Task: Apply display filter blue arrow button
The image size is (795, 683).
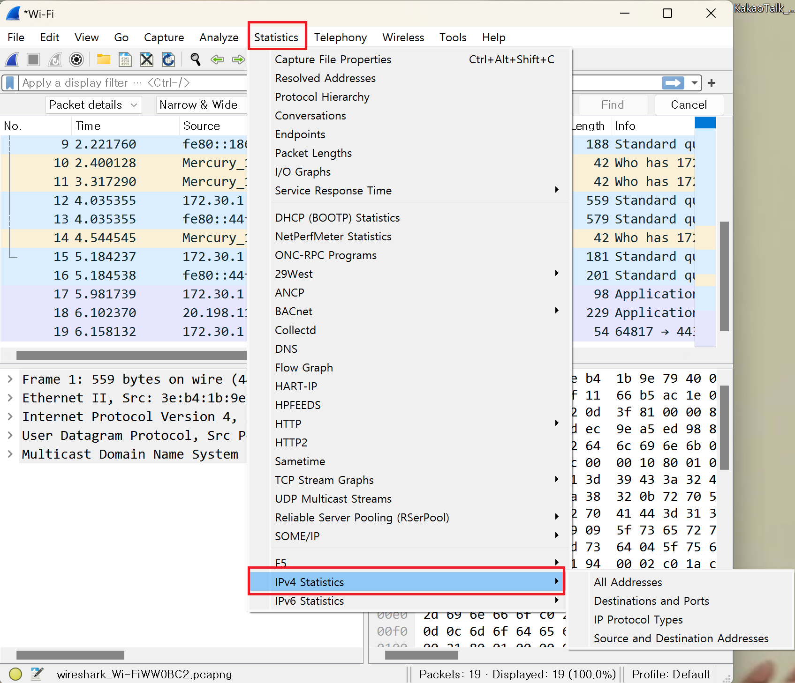Action: coord(673,83)
